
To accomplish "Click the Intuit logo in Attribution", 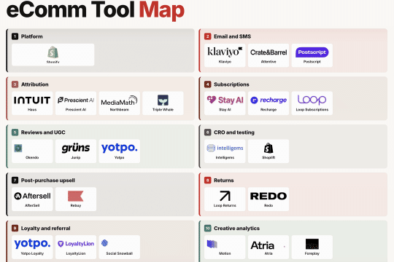I will click(x=32, y=100).
